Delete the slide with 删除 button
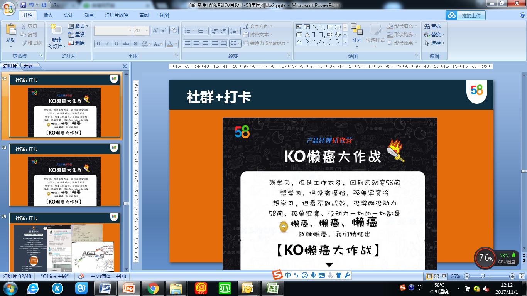 (76, 43)
